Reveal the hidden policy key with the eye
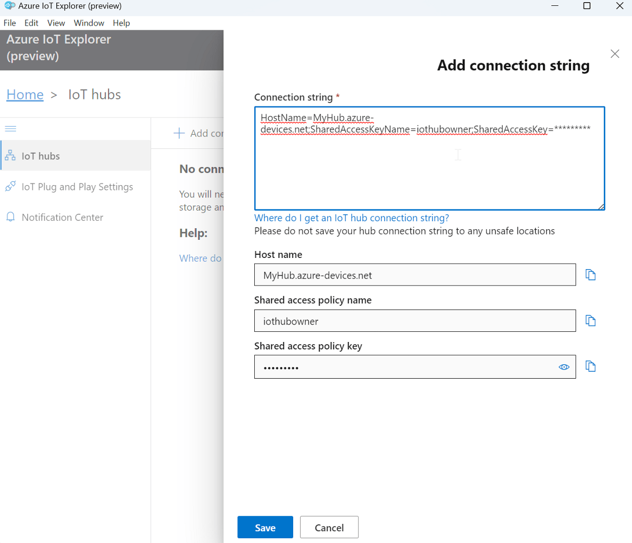 [564, 366]
